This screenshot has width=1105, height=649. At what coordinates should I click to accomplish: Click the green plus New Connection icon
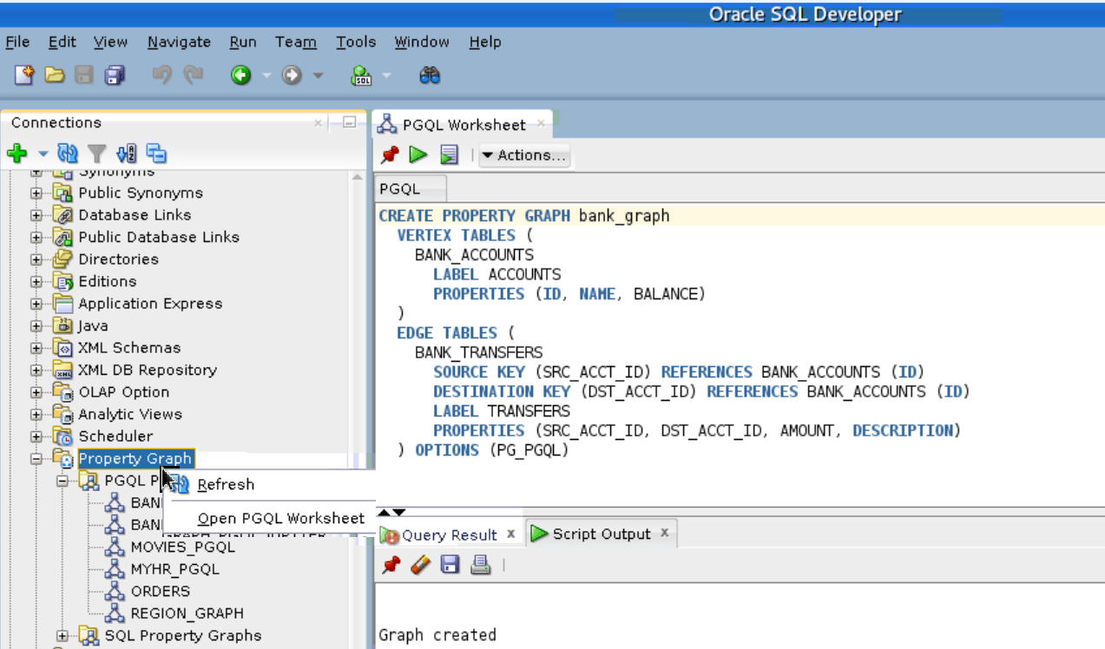pyautogui.click(x=17, y=154)
